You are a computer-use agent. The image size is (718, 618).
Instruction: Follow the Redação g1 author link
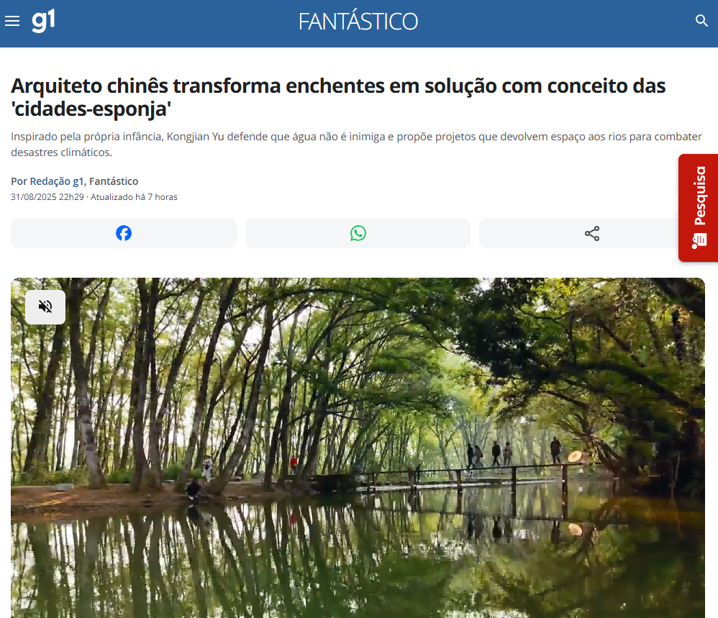57,181
